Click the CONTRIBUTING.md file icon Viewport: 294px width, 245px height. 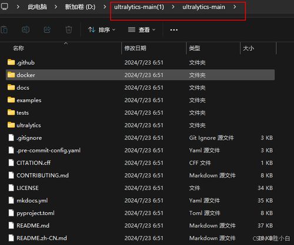tap(11, 175)
